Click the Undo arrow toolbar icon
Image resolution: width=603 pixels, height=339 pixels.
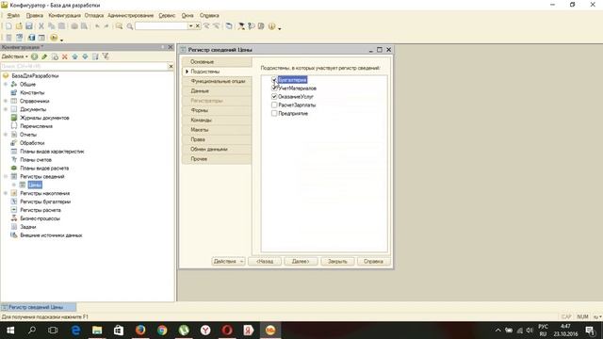(97, 26)
